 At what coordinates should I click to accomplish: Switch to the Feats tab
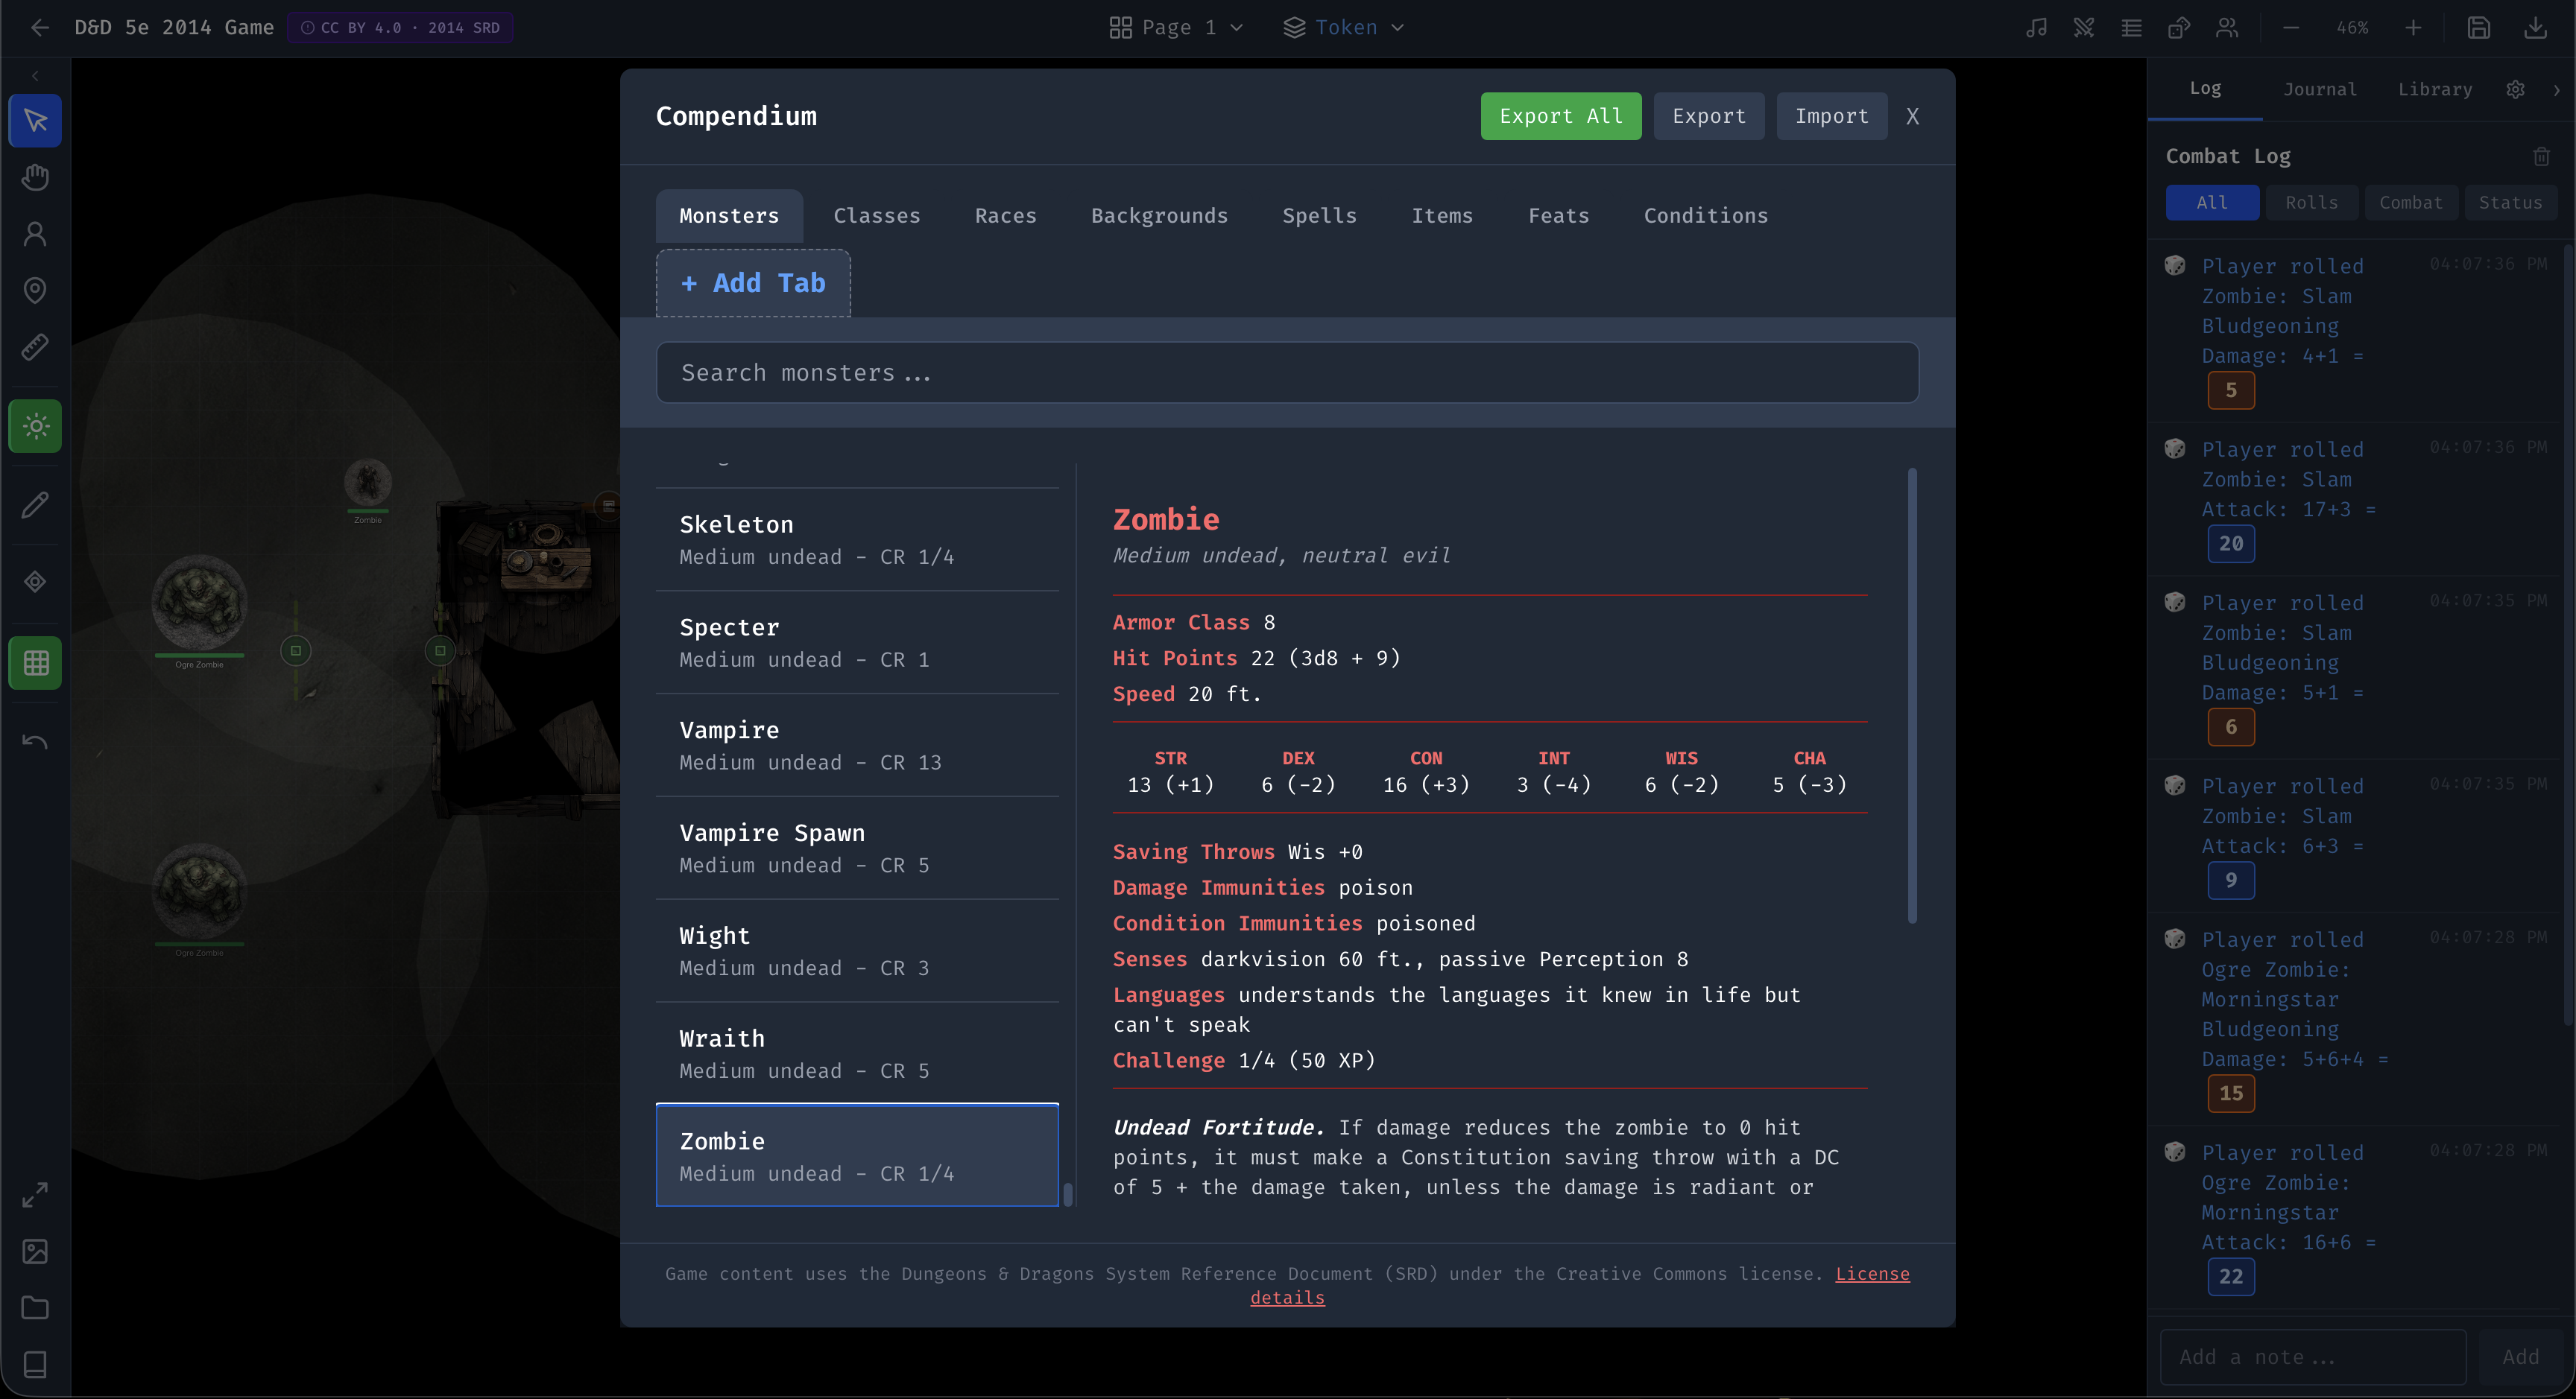pyautogui.click(x=1559, y=216)
